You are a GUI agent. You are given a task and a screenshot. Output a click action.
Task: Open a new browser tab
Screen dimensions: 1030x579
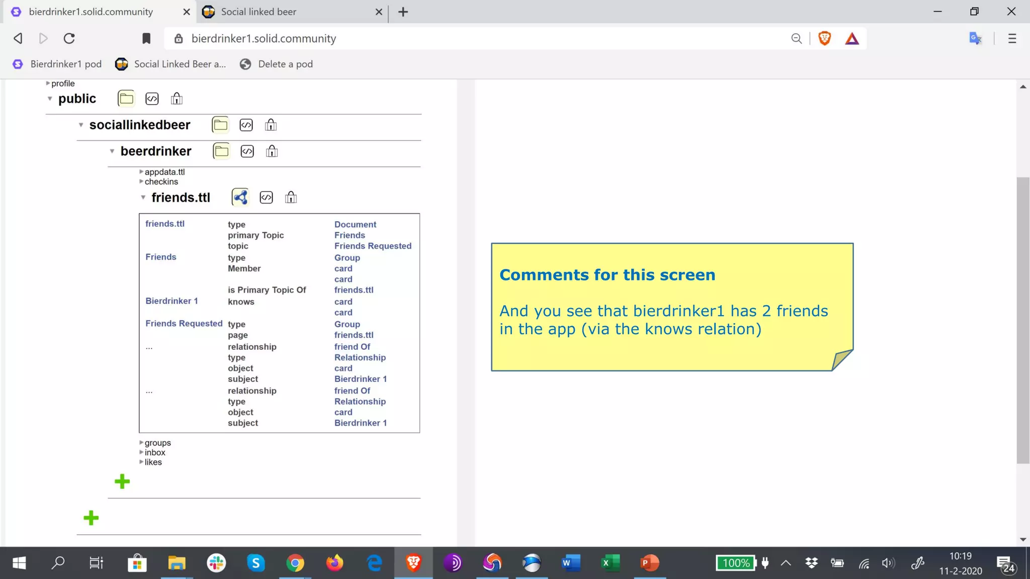403,12
